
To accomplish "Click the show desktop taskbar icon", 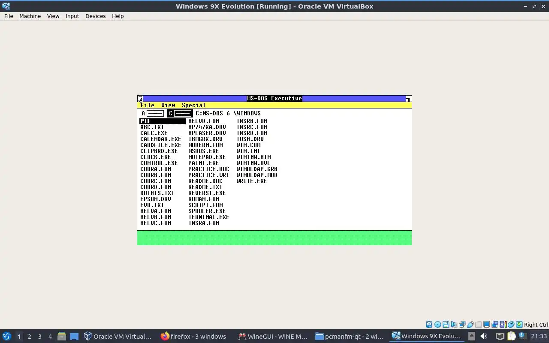I will (x=74, y=336).
